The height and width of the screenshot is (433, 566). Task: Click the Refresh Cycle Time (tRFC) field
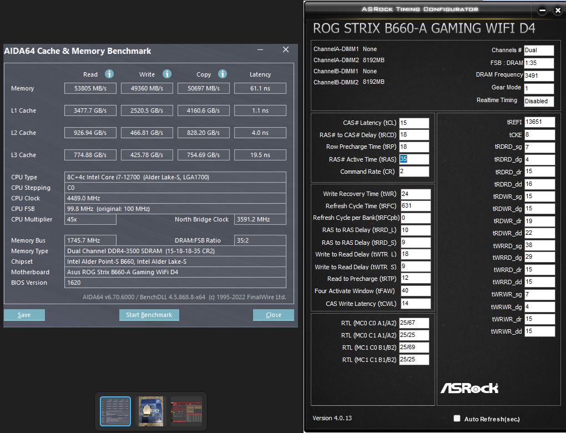416,206
